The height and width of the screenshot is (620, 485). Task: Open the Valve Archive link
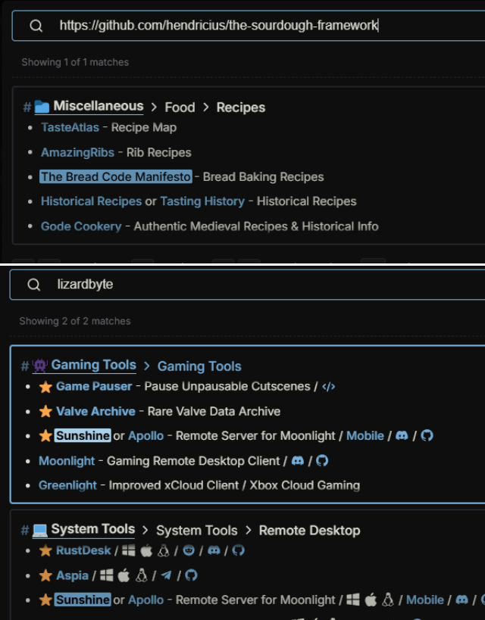95,411
